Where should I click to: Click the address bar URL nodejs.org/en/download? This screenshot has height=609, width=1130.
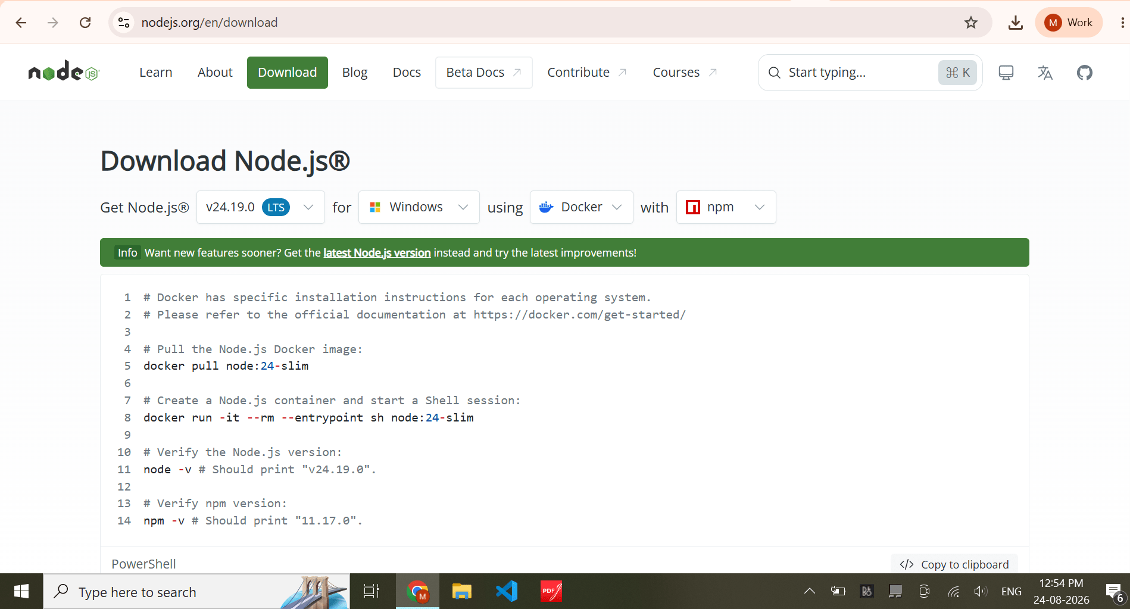tap(210, 23)
